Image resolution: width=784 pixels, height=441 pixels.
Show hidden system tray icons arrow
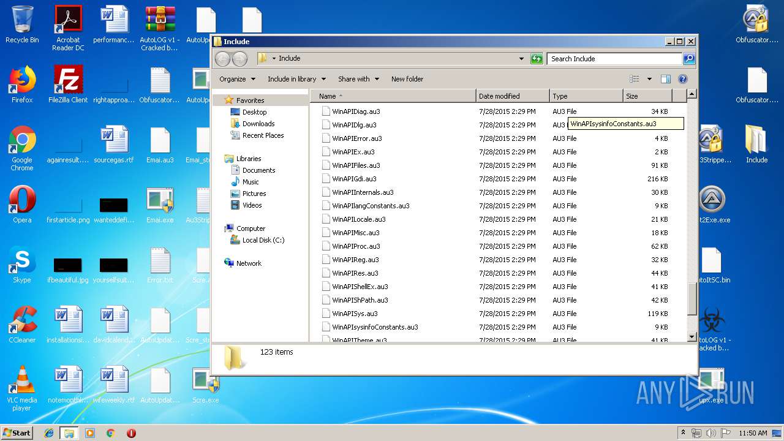click(683, 433)
